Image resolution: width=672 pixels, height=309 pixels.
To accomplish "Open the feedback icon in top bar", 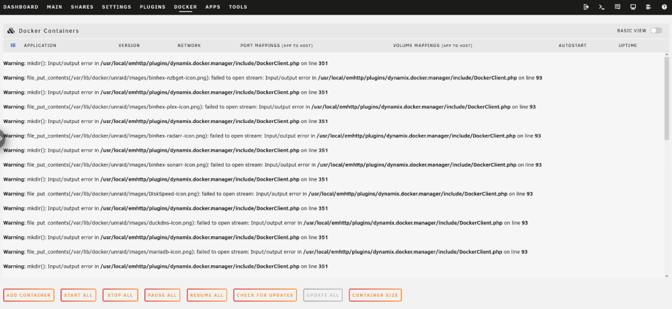I will 617,7.
